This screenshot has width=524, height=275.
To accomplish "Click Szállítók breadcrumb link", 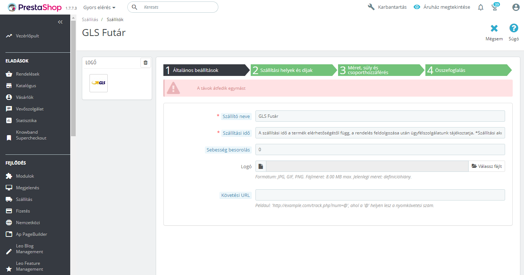I will point(115,20).
